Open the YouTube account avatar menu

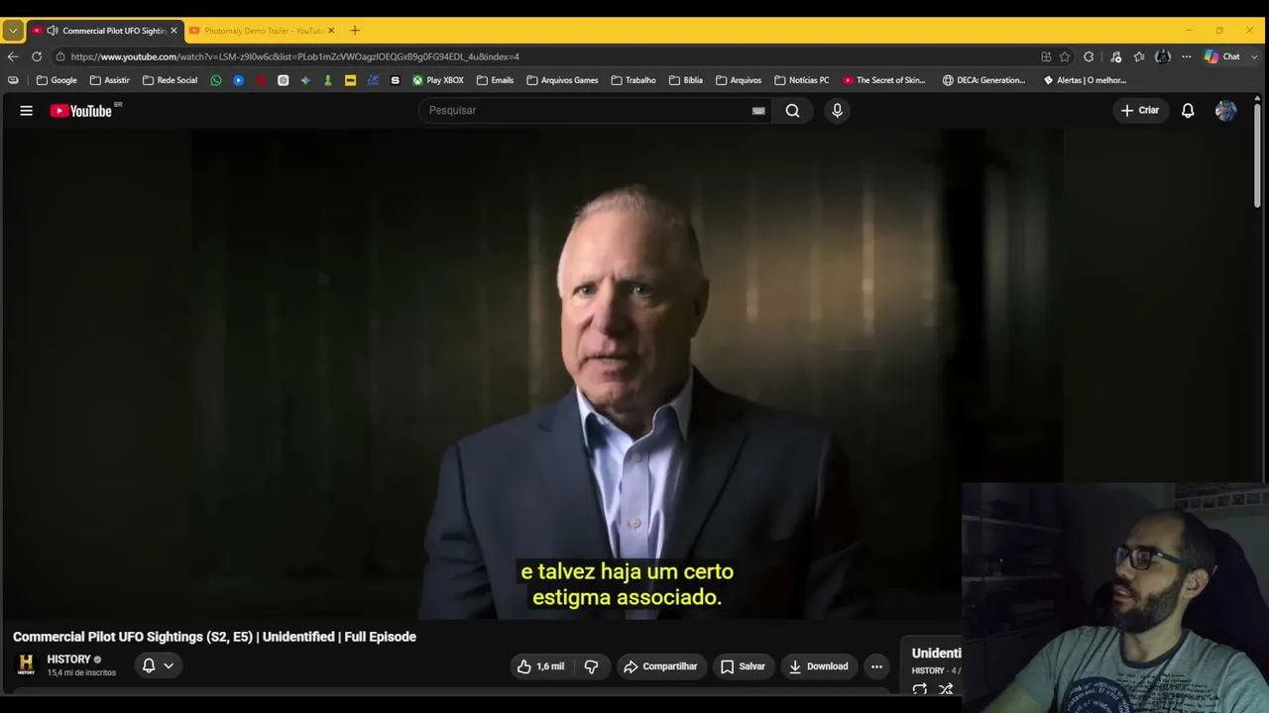[1225, 111]
